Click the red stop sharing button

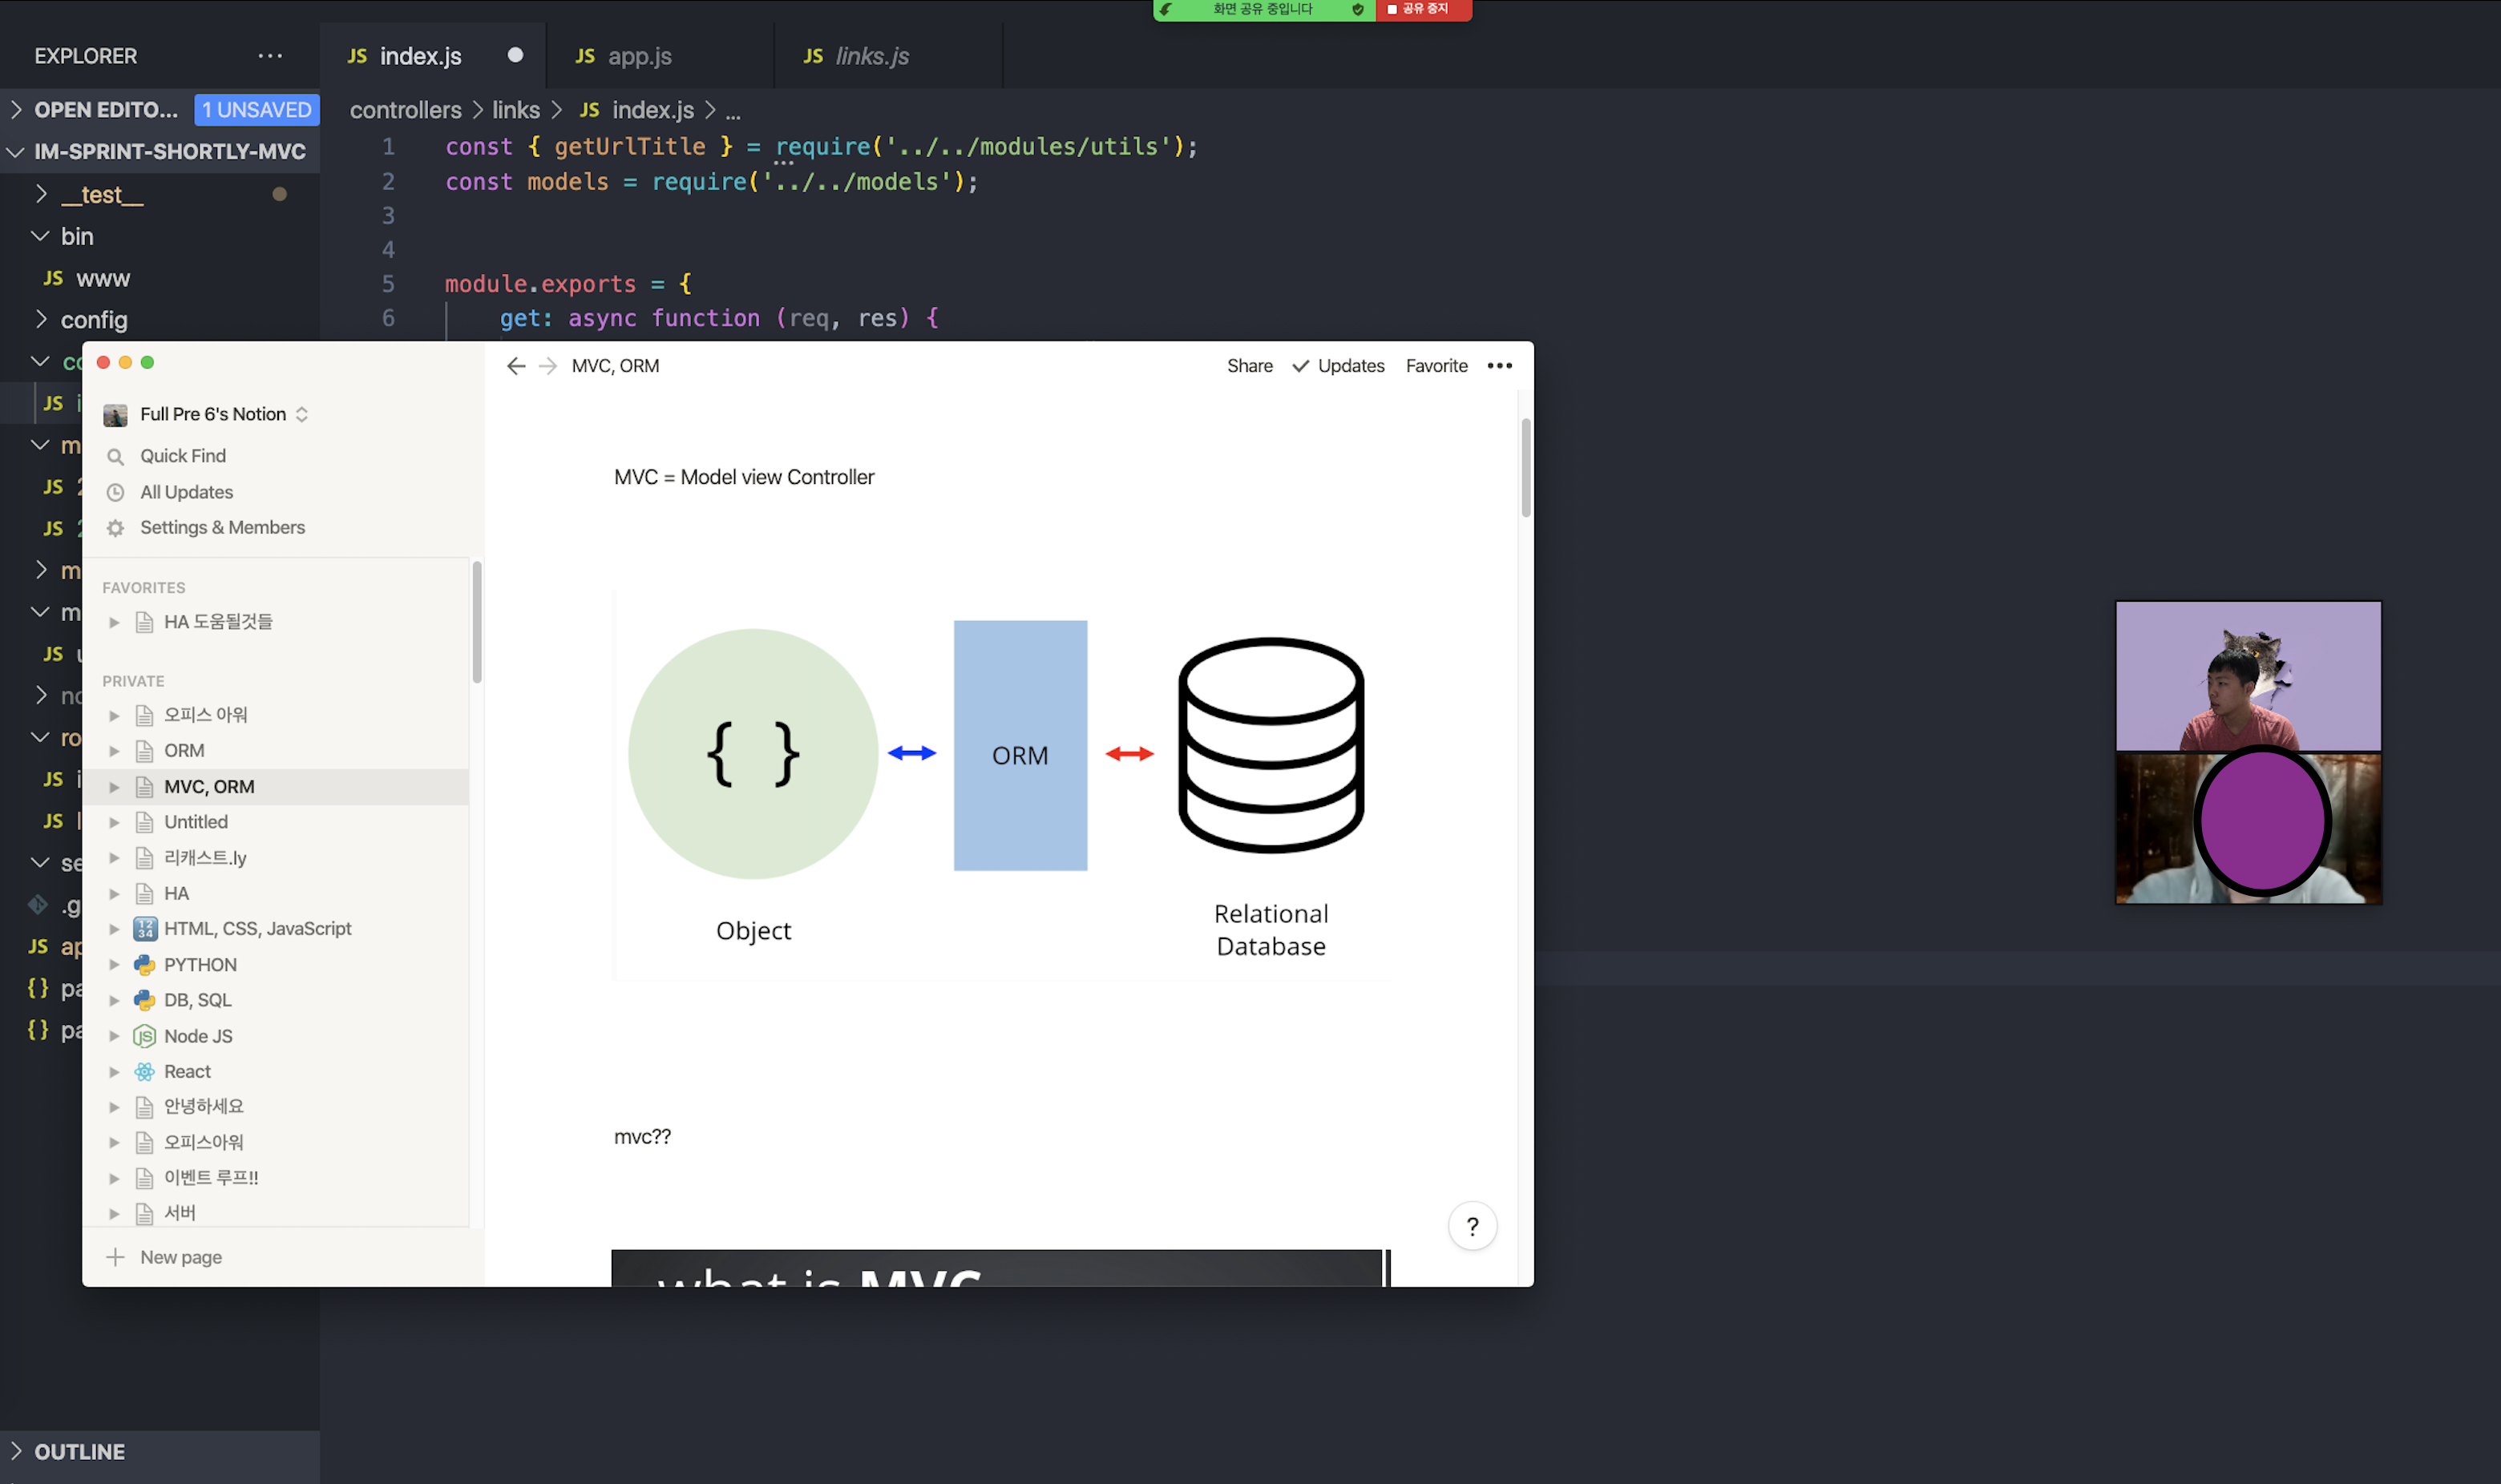coord(1423,9)
